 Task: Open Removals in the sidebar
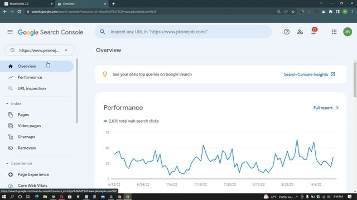[x=37, y=148]
